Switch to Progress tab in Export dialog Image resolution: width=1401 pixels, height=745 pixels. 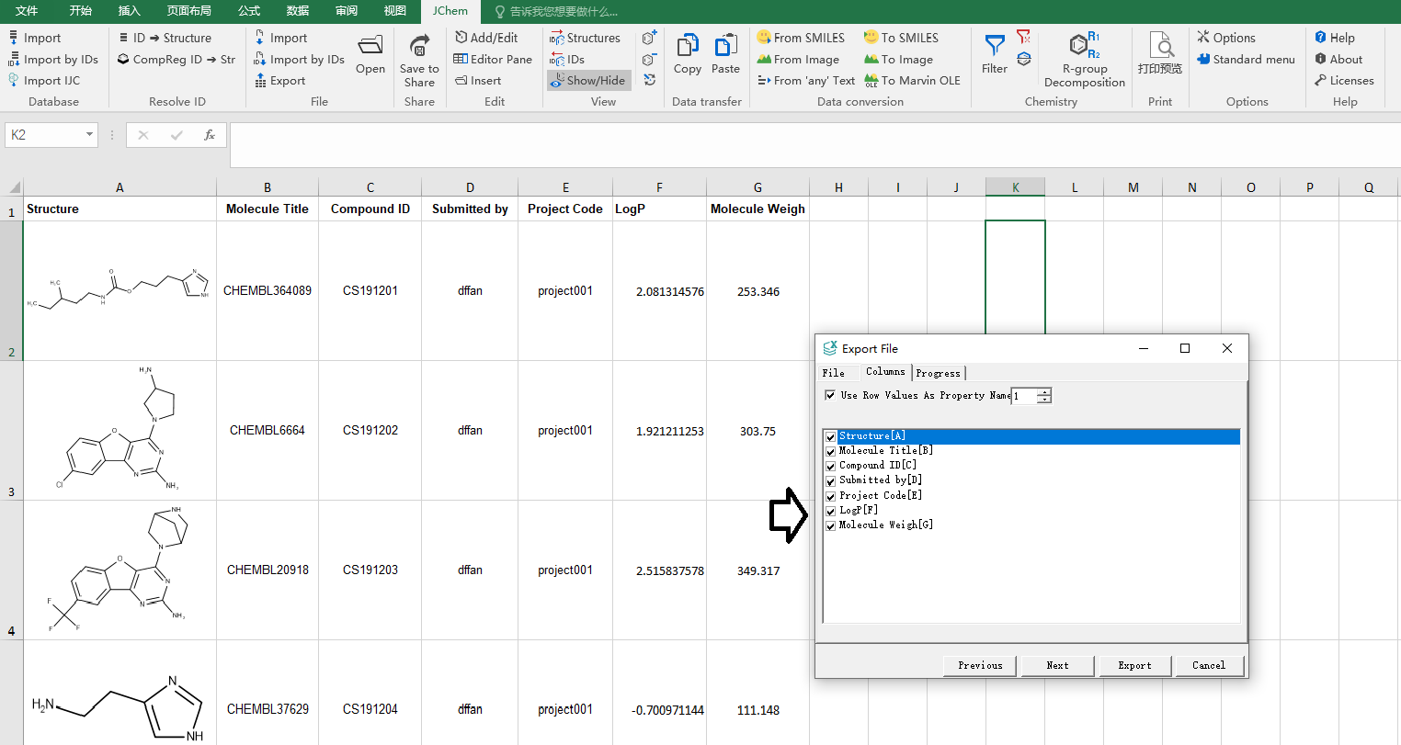(x=938, y=373)
